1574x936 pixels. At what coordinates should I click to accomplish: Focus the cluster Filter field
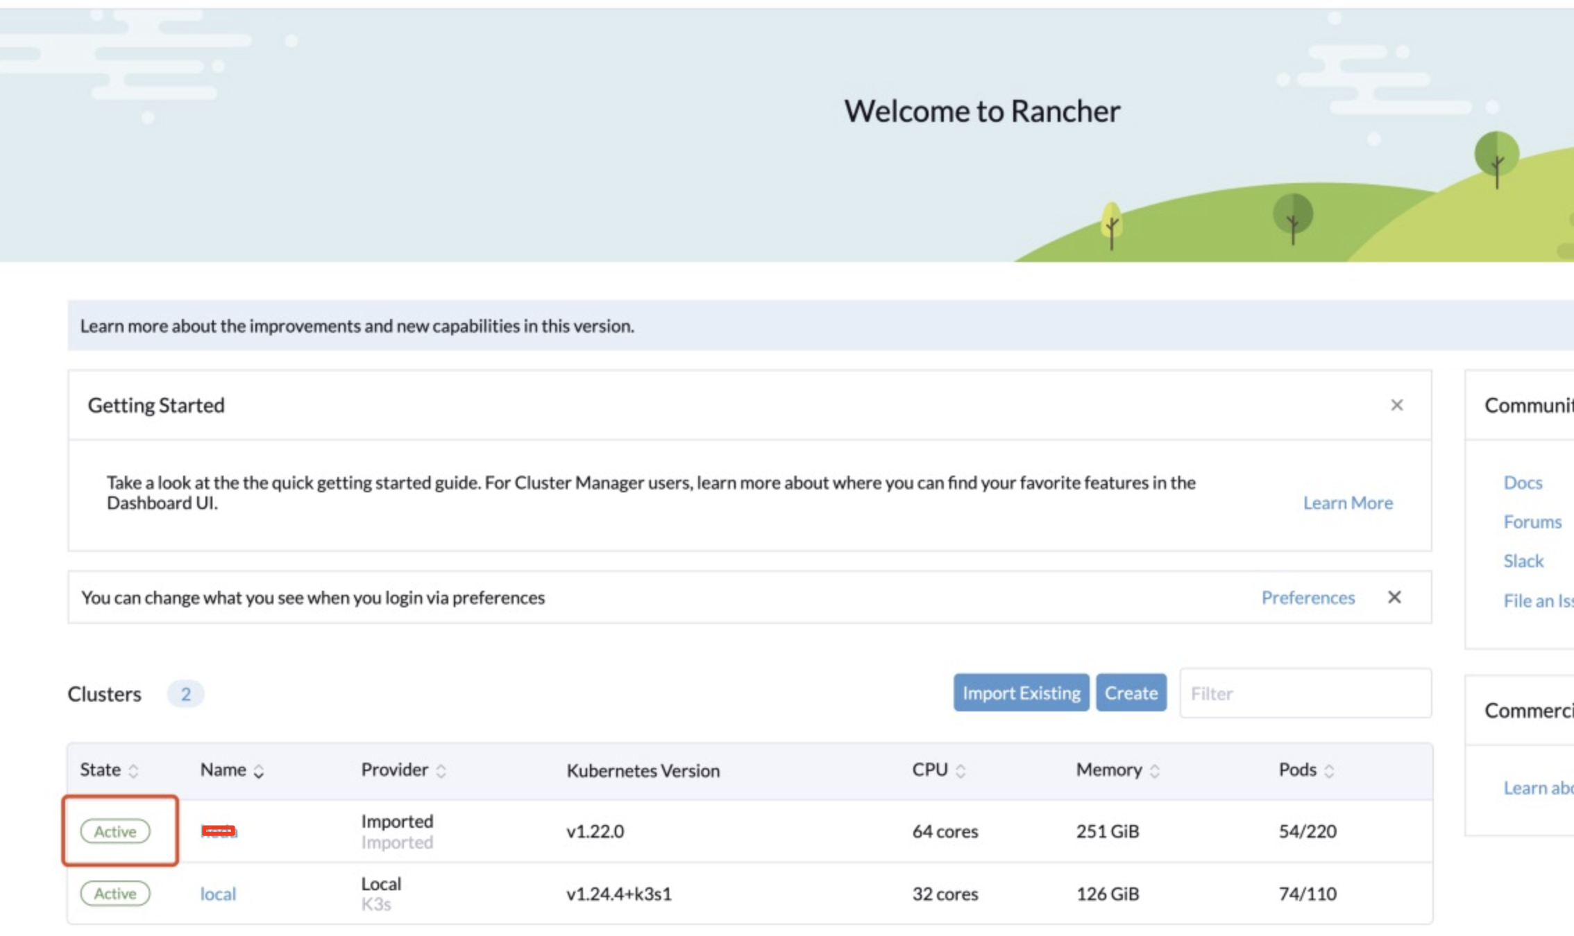click(1305, 693)
